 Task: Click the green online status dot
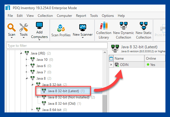click(x=148, y=64)
